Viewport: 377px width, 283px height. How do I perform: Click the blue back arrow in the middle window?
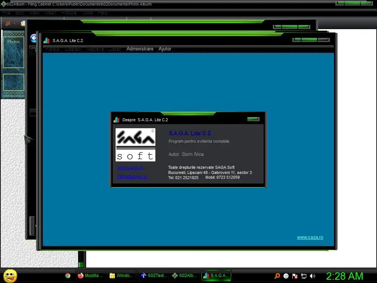[x=34, y=38]
